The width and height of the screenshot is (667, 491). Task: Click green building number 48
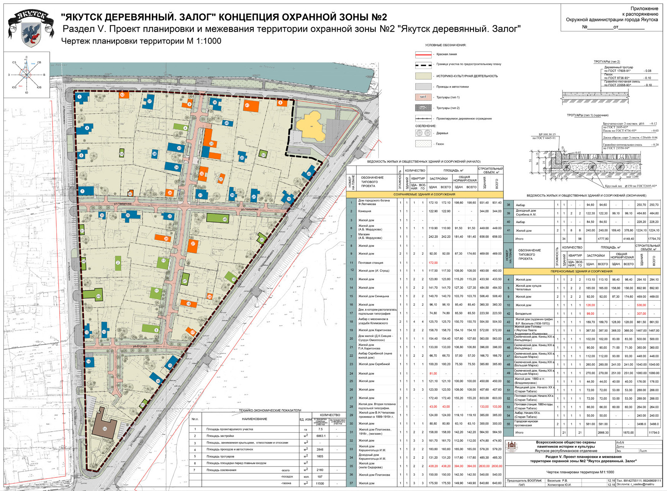pyautogui.click(x=218, y=219)
